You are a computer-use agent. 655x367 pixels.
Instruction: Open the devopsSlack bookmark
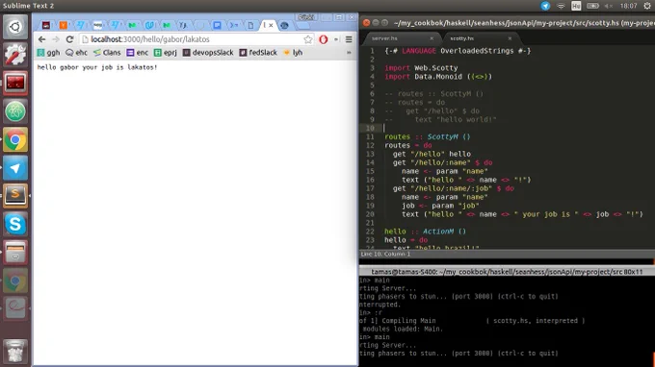tap(208, 53)
